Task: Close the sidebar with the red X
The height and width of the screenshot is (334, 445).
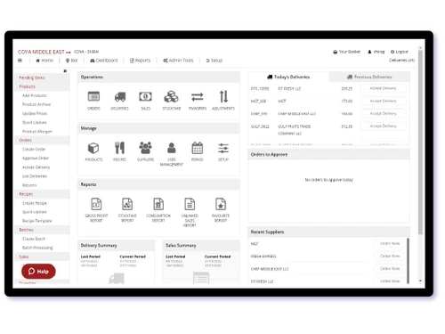Action: (65, 71)
